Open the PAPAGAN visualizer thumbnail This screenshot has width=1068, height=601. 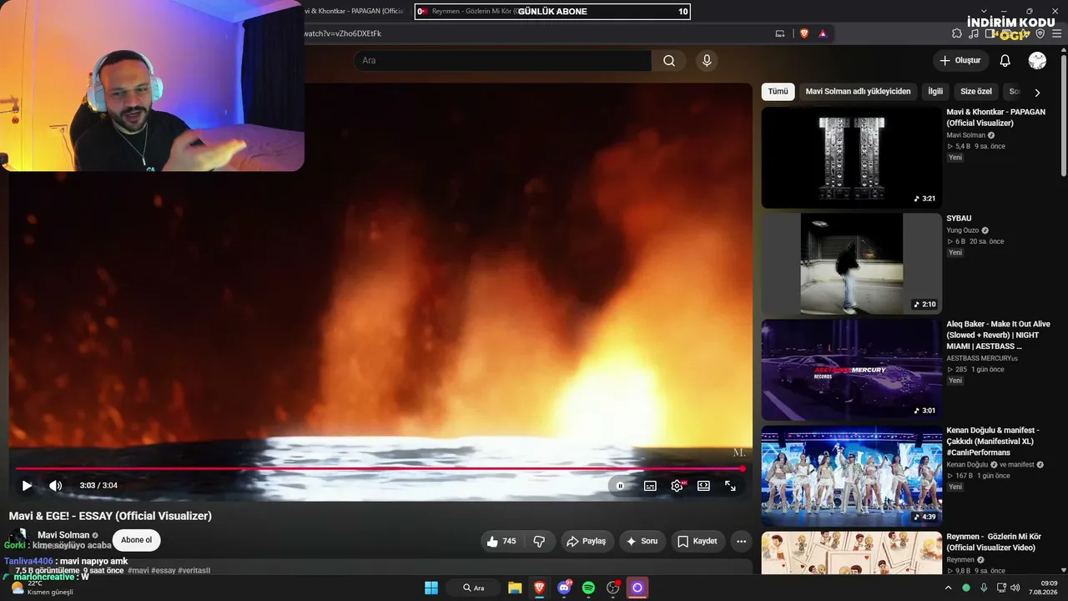click(x=852, y=158)
